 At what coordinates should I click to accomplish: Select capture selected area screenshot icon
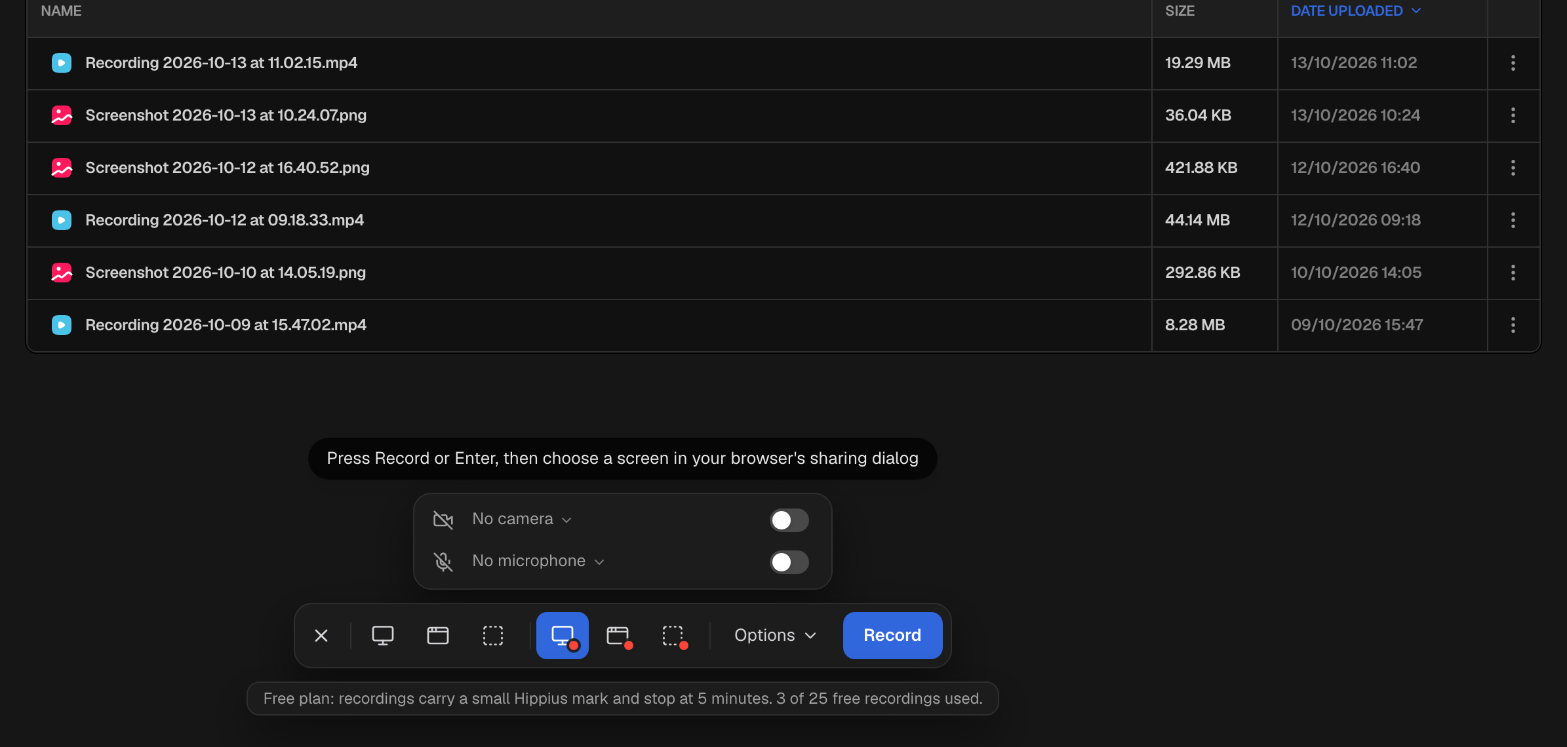point(493,636)
